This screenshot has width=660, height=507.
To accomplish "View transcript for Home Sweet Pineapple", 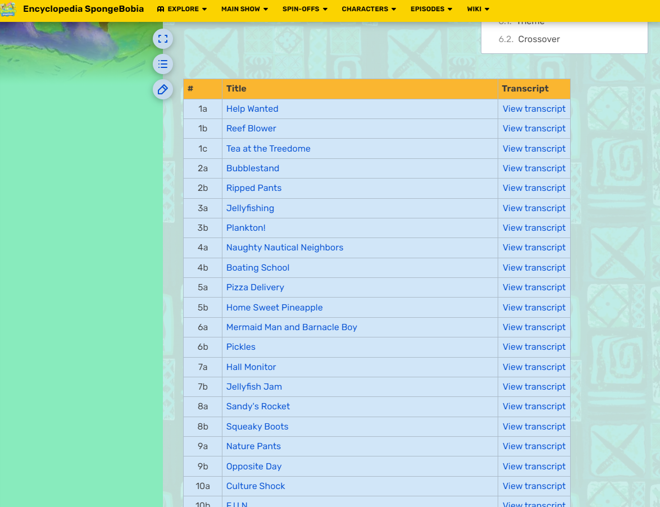I will point(534,308).
